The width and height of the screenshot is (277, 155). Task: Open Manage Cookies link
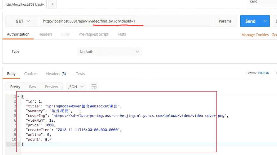click(255, 35)
